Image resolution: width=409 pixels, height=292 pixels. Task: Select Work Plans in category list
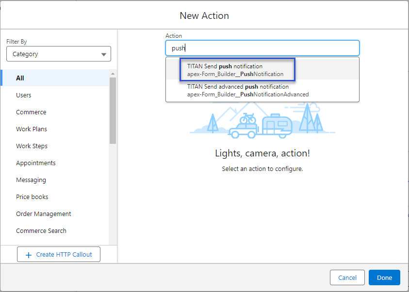pyautogui.click(x=32, y=129)
